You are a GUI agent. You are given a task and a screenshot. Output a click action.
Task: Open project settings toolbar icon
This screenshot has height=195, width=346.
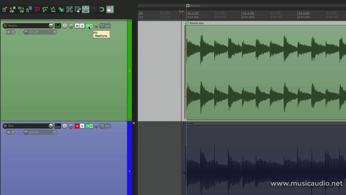(29, 10)
